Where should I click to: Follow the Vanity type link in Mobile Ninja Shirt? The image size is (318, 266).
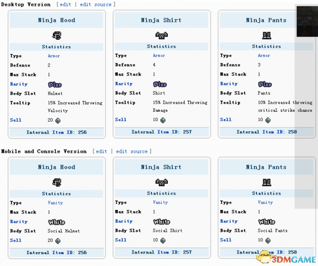coord(160,202)
